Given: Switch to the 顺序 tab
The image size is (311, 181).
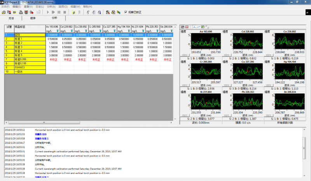Looking at the screenshot, I should click(x=33, y=18).
